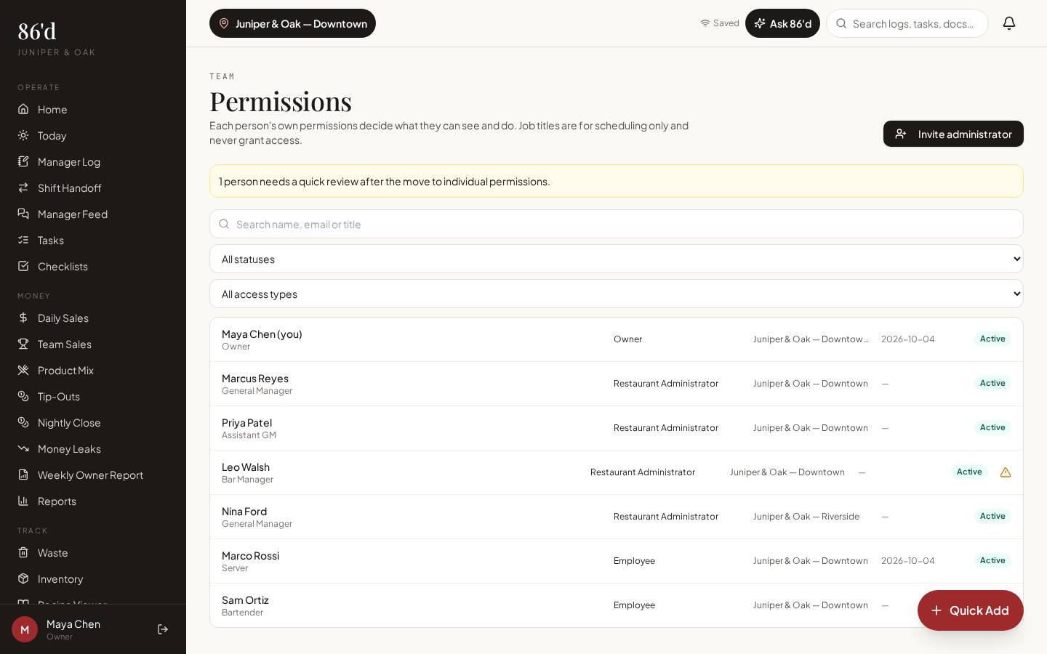Open the All statuses dropdown
Screen dimensions: 1047x654
point(617,259)
